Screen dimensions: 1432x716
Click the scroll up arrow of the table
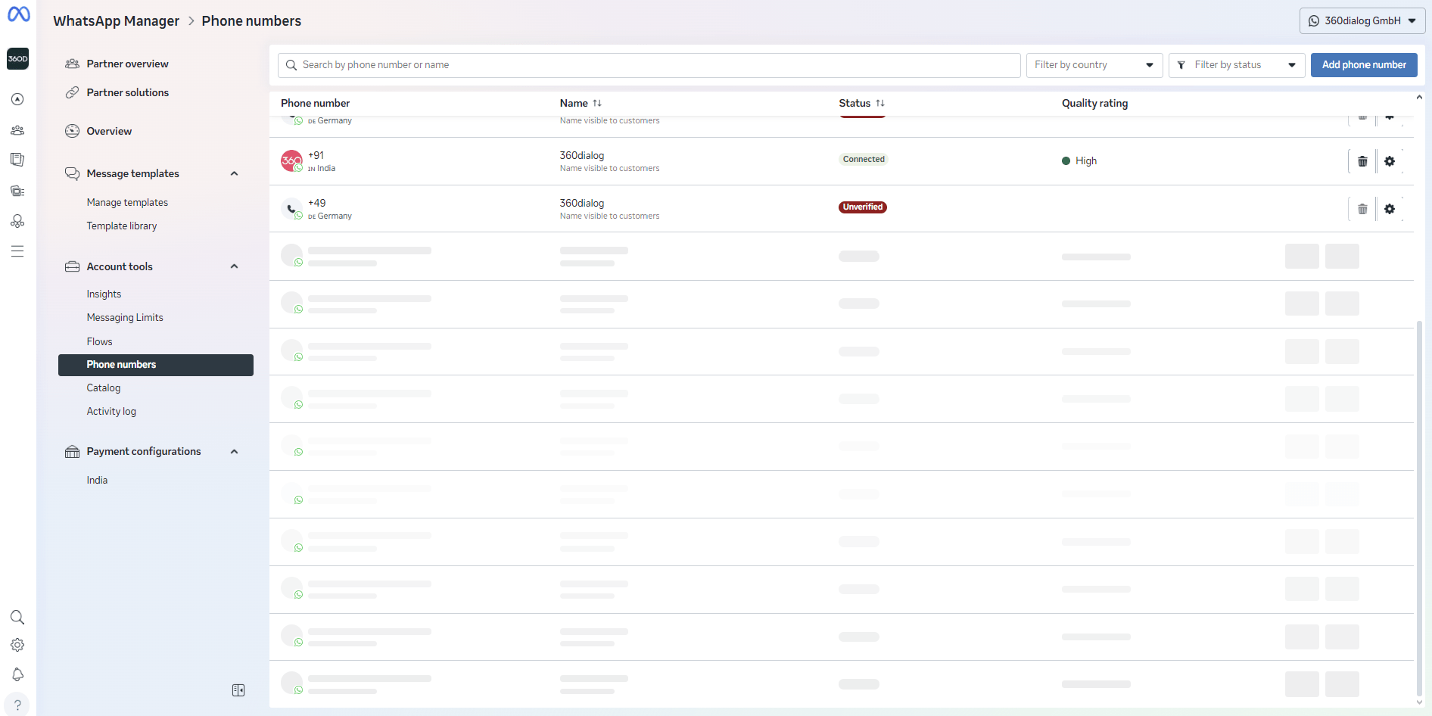point(1419,97)
